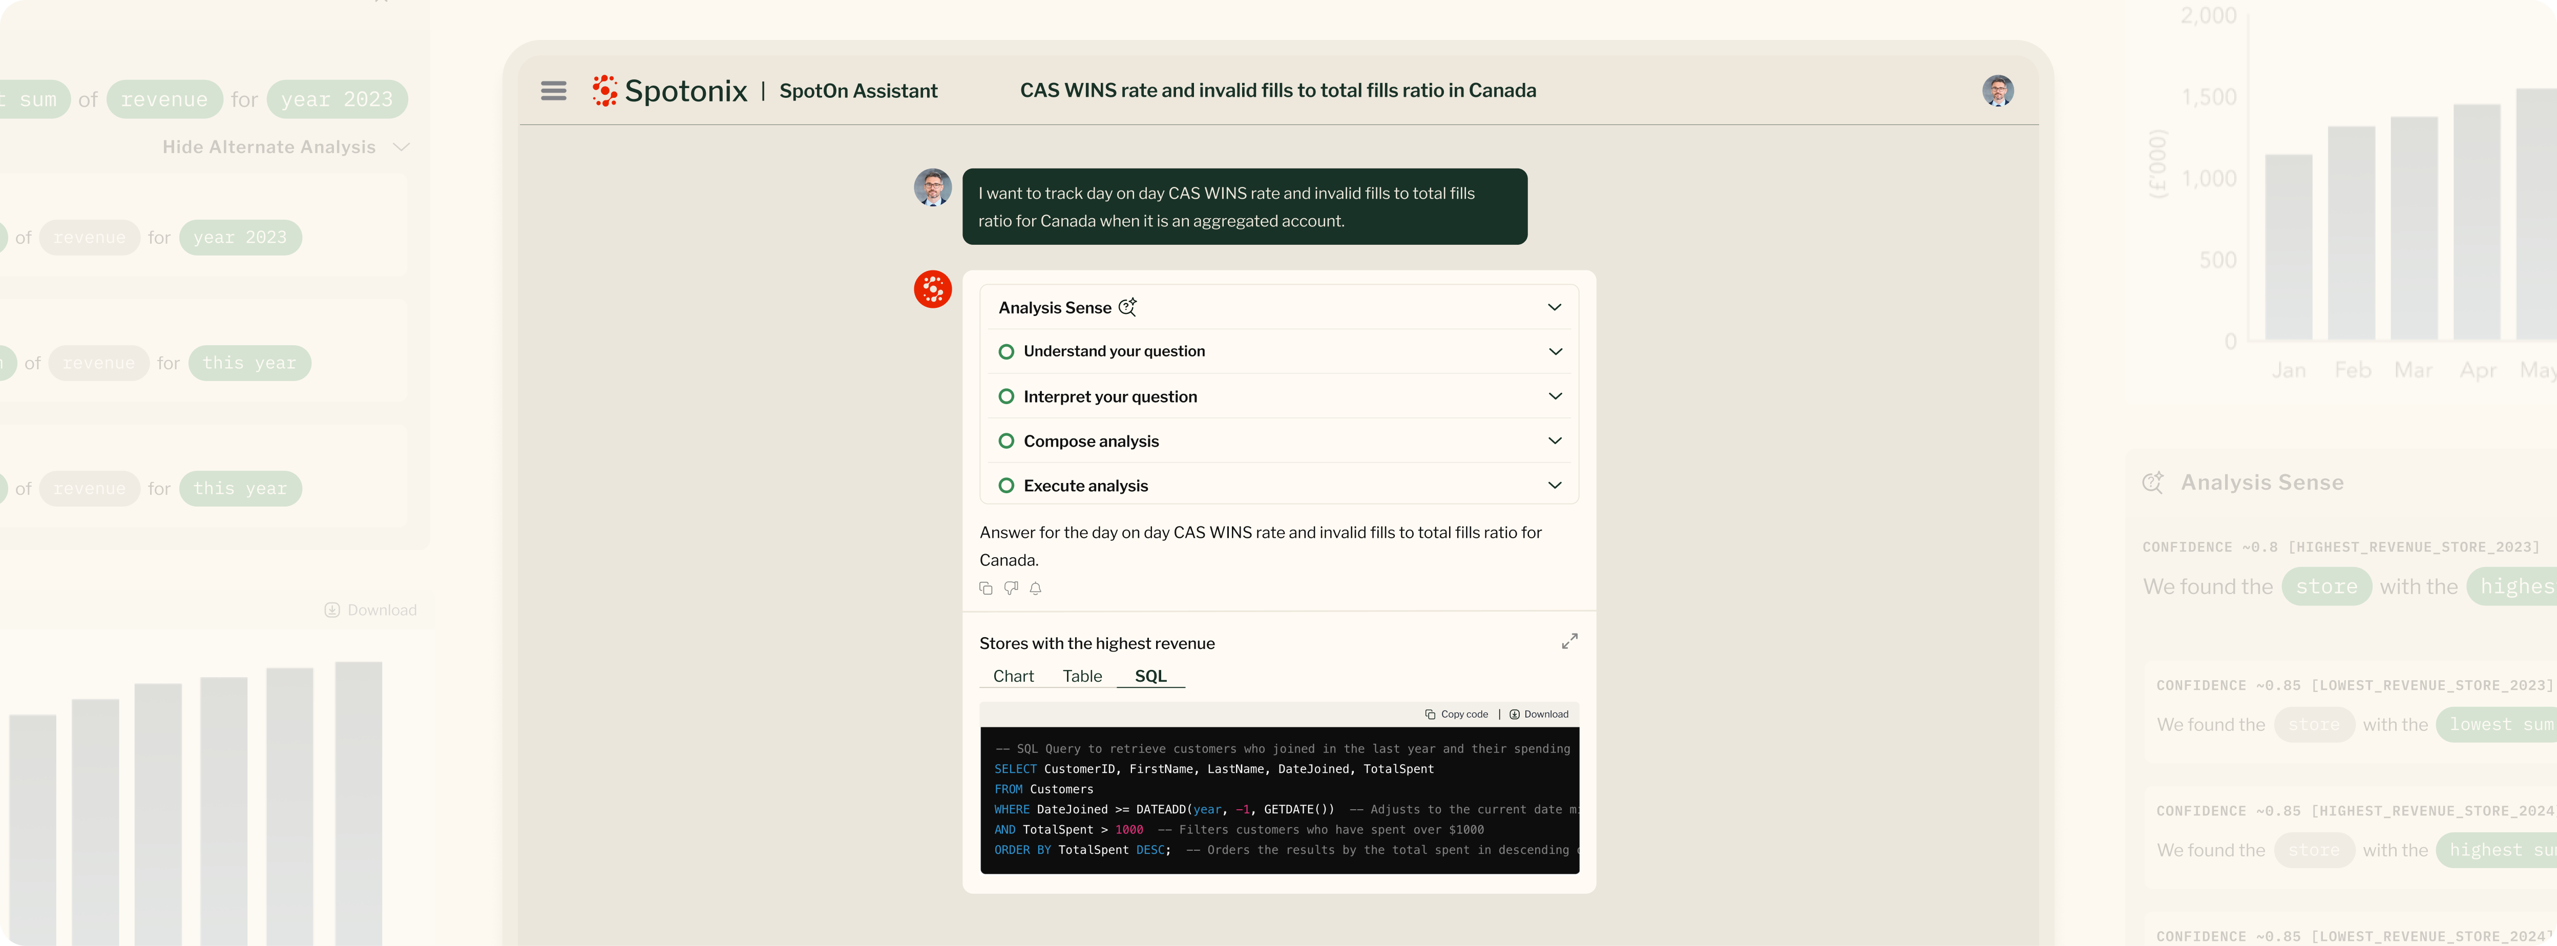Click the Understand your question status circle
Screen dimensions: 2557x946
coord(1005,351)
